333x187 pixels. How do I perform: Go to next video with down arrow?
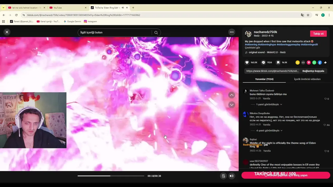[x=232, y=105]
